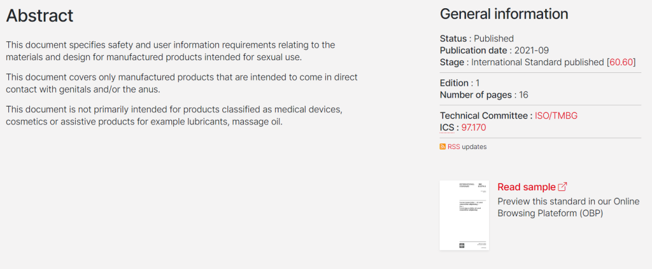This screenshot has height=269, width=652.
Task: Click the paragraph mentioning medical devices and cosmetics
Action: [x=174, y=116]
